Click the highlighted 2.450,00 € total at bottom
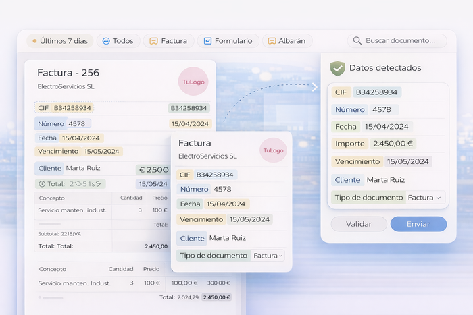473x315 pixels. tap(217, 297)
